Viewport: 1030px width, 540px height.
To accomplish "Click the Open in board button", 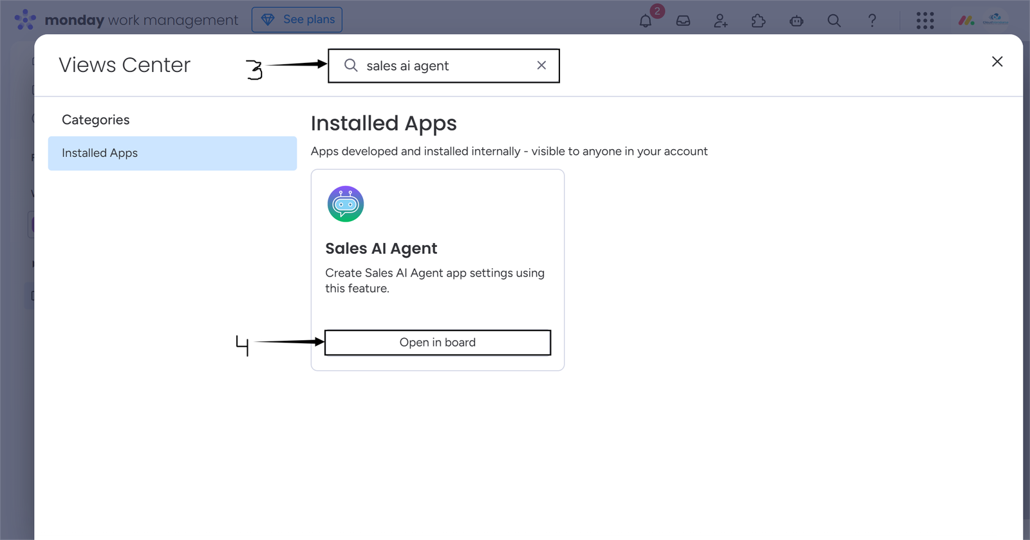I will click(x=438, y=343).
